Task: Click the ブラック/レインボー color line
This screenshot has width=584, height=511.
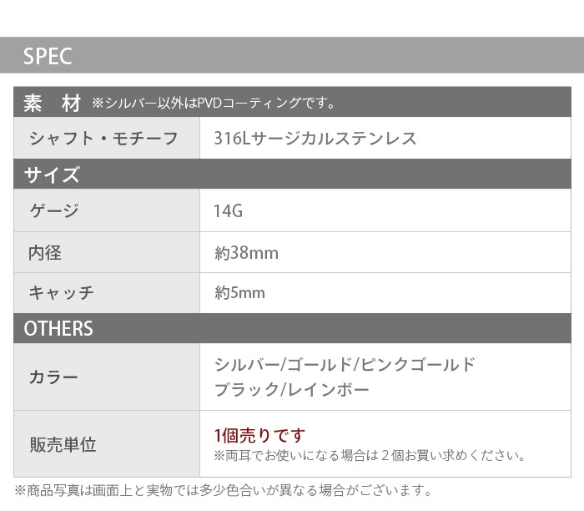Action: [x=291, y=390]
